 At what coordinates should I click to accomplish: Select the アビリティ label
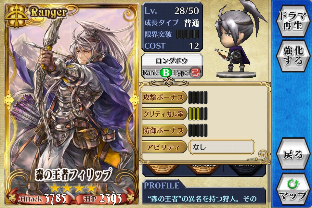pos(164,147)
